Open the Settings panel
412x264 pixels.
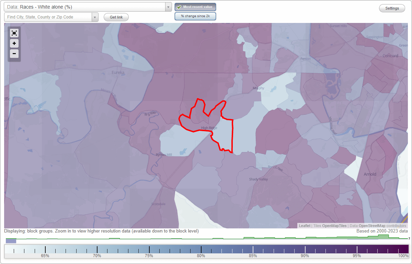[392, 8]
